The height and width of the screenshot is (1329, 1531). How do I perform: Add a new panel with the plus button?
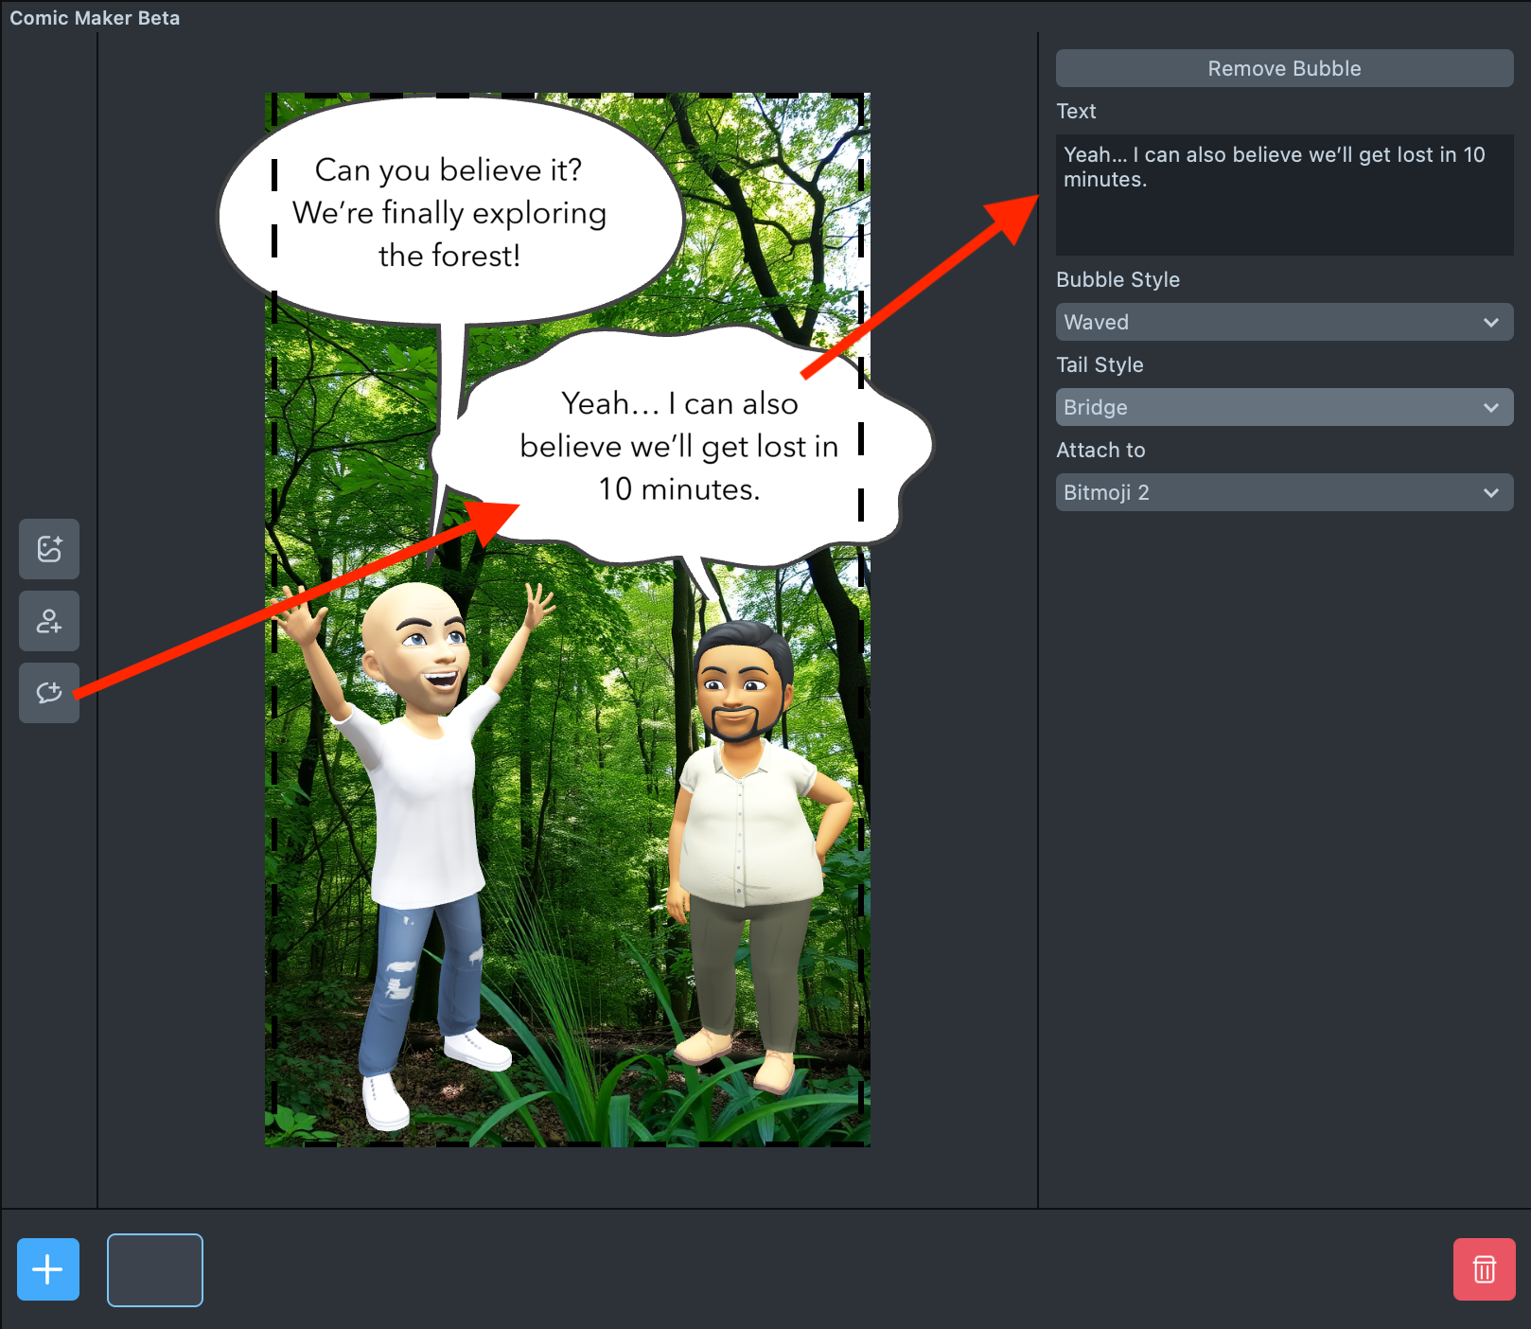point(48,1269)
